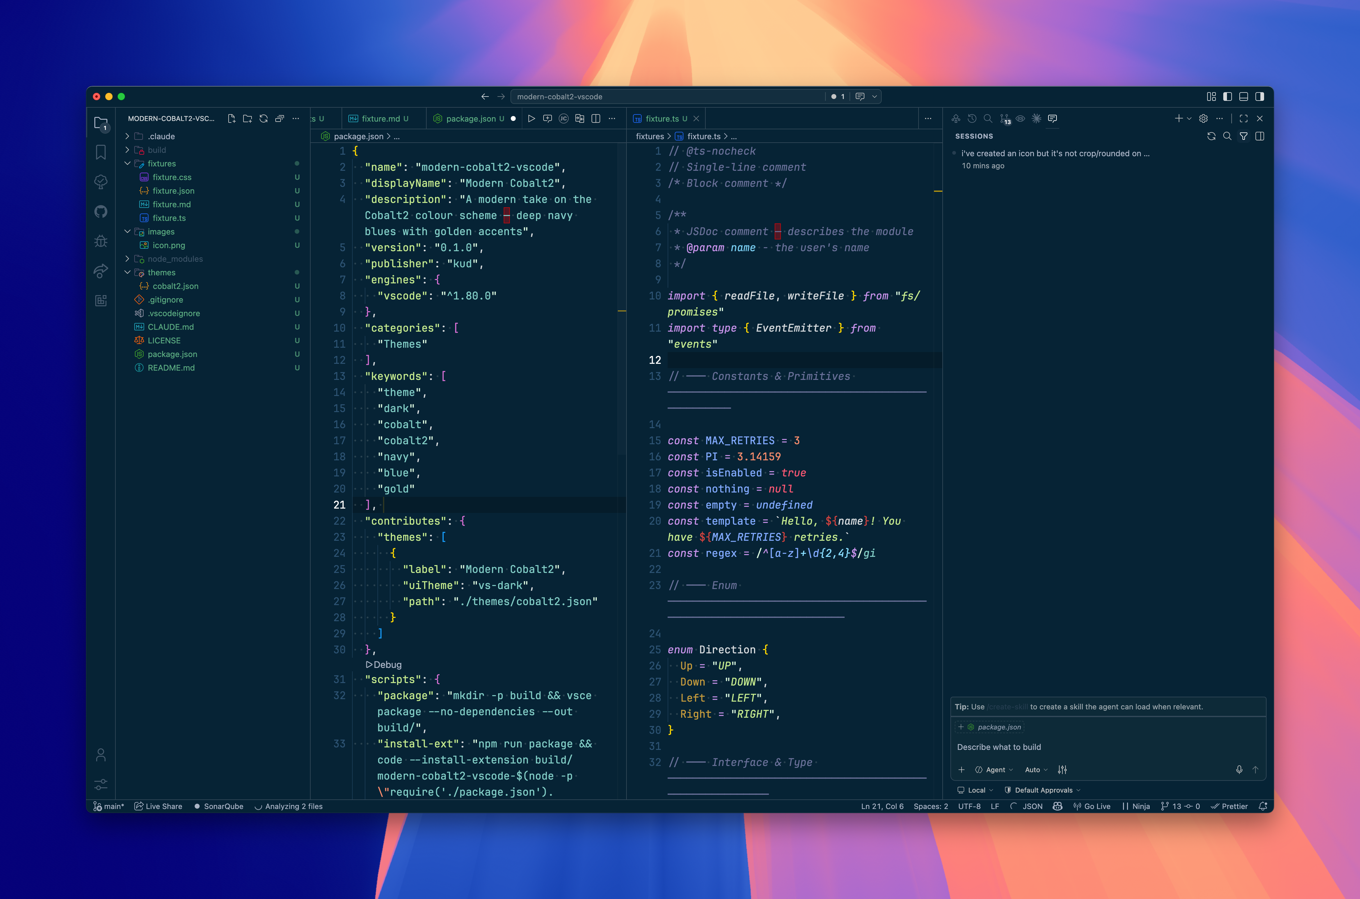
Task: Customize layout via the title bar grid icon
Action: click(x=1212, y=96)
